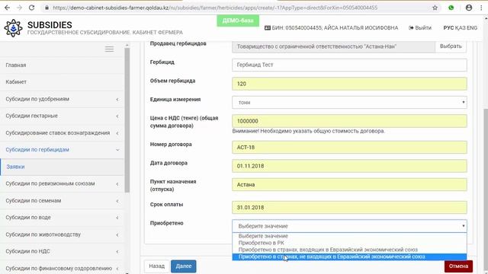488x274 pixels.
Task: Bookmark page using star icon
Action: pos(435,8)
